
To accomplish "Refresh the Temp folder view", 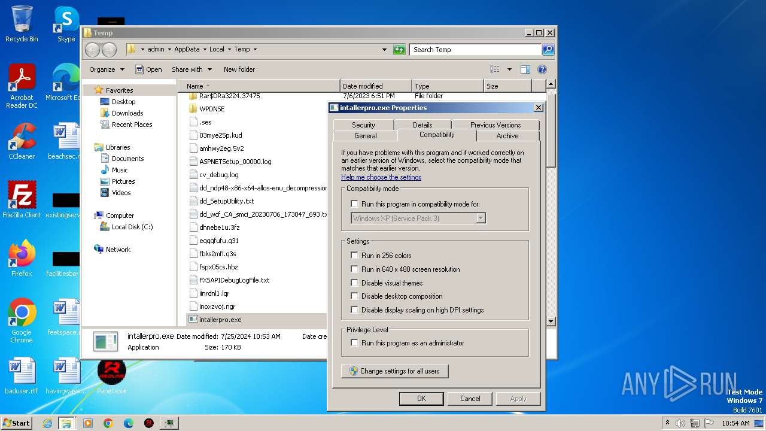I will click(399, 50).
